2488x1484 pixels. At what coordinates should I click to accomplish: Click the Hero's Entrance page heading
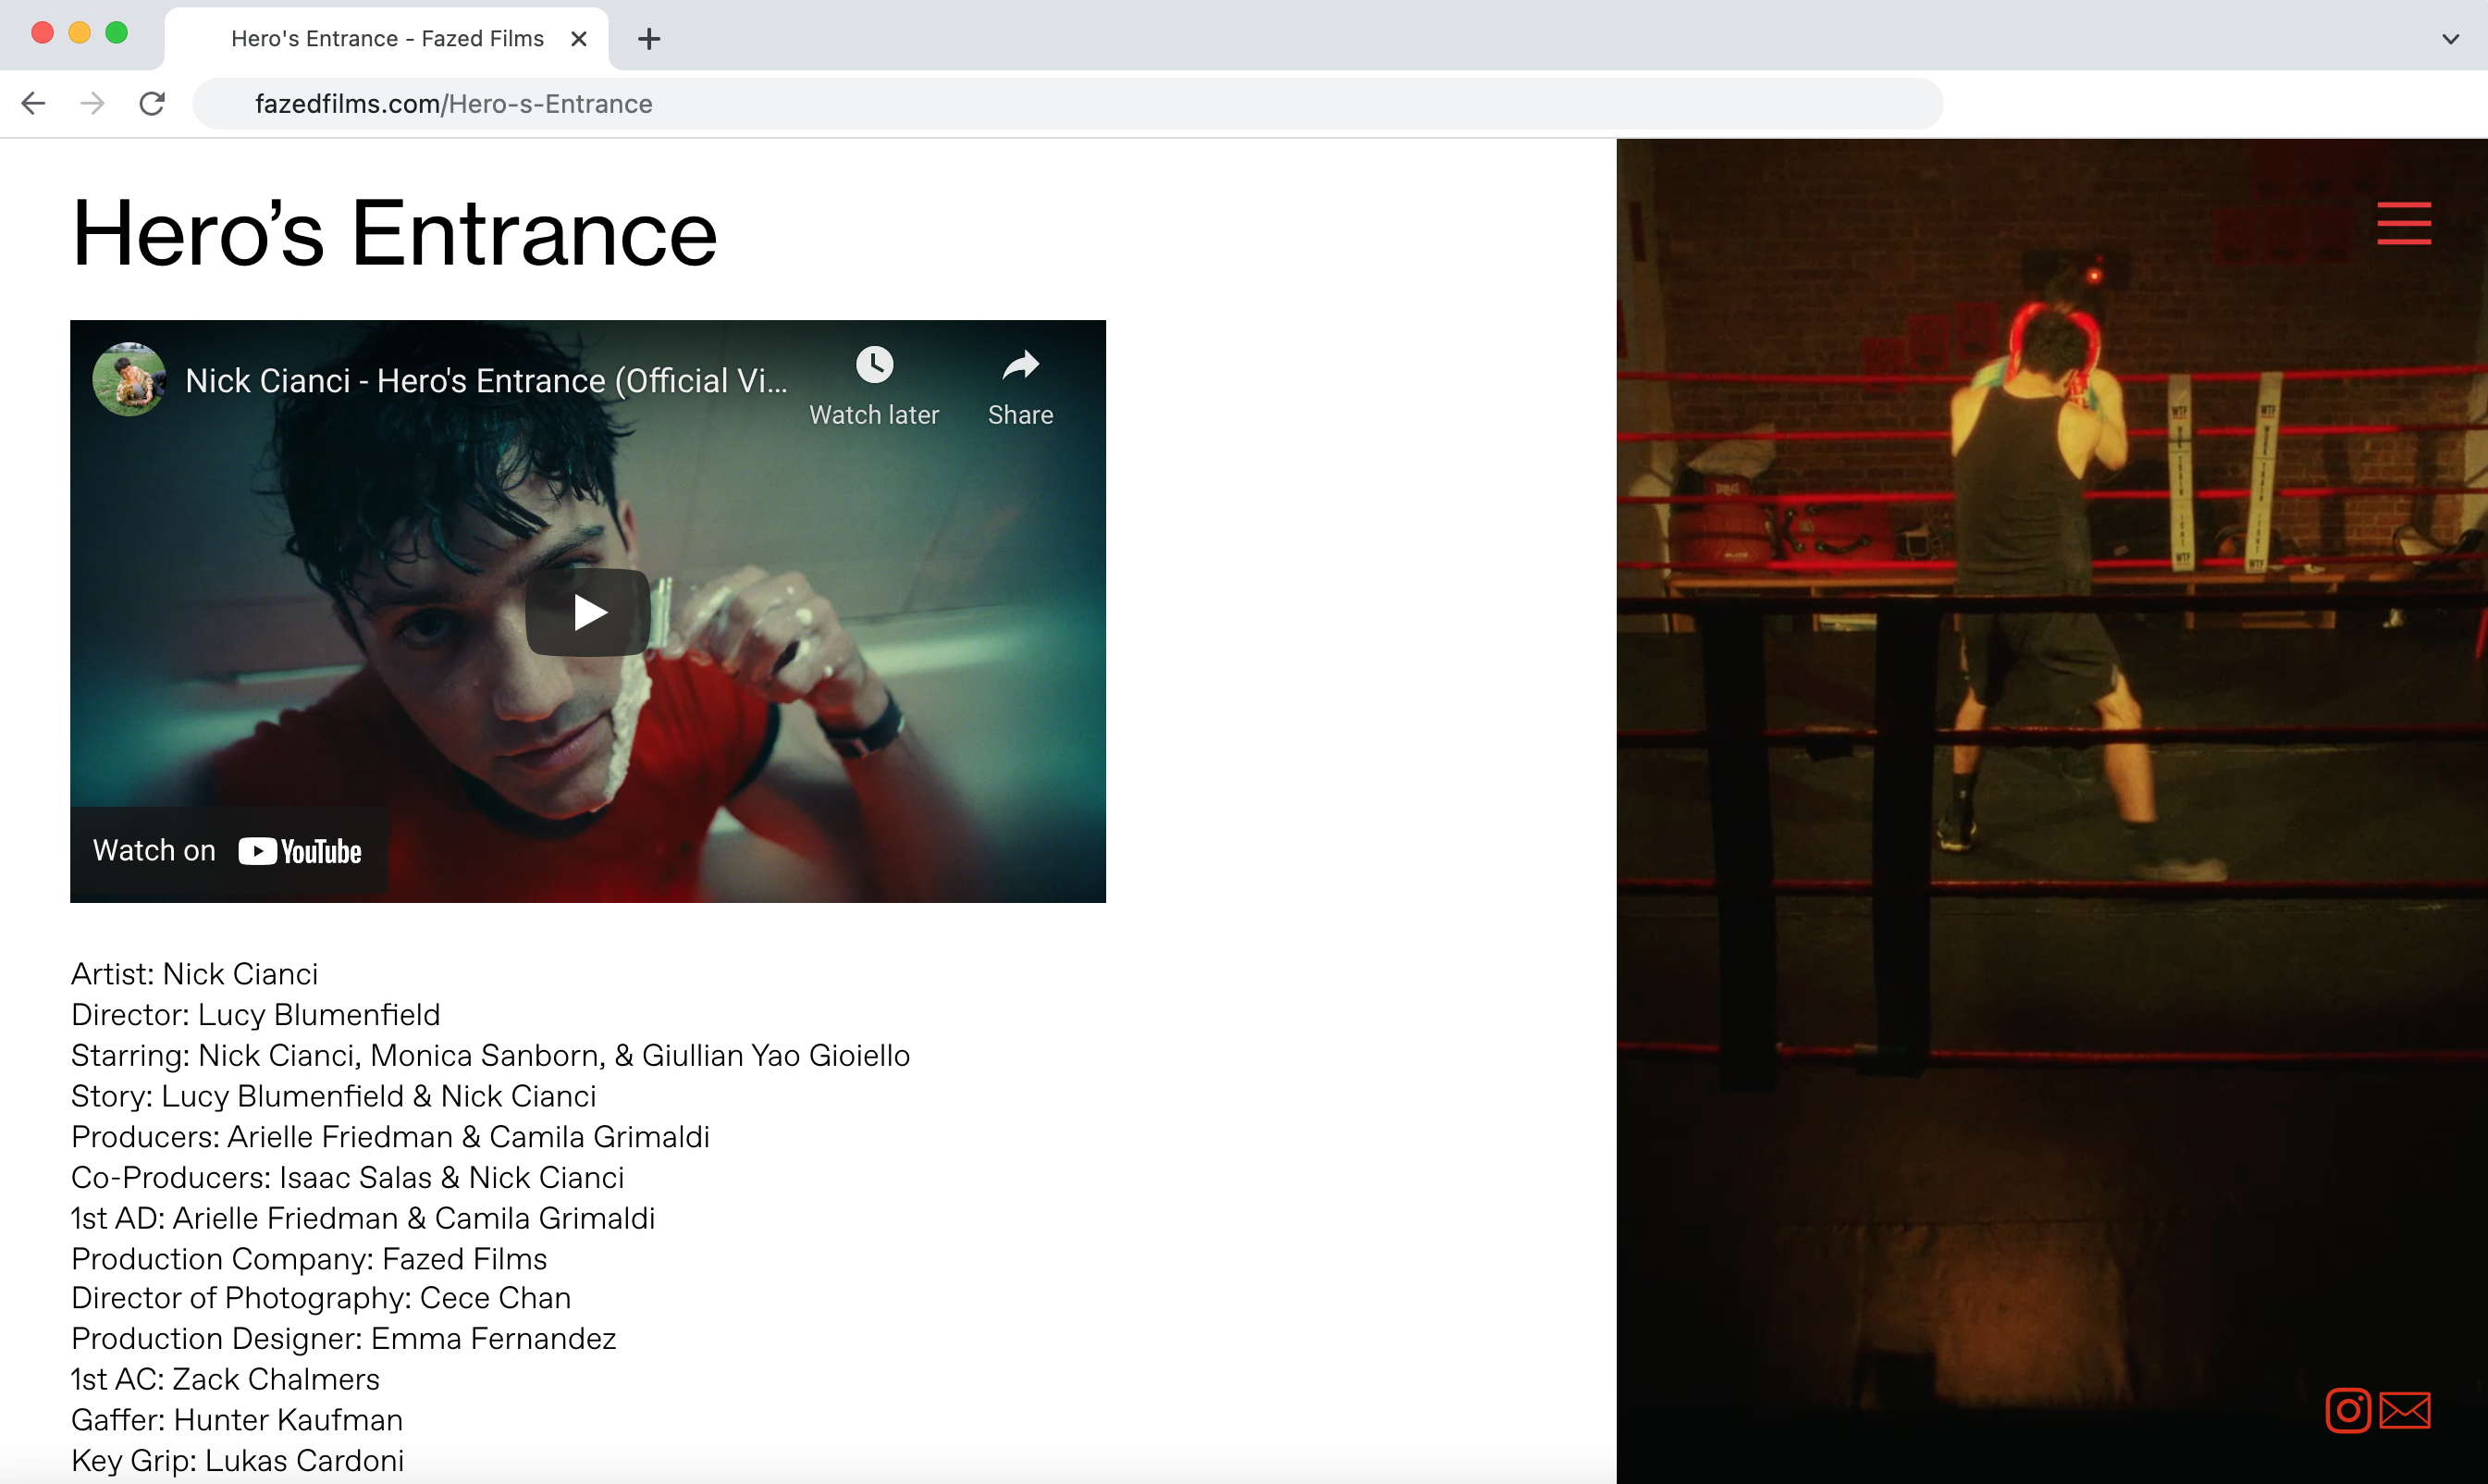point(394,234)
